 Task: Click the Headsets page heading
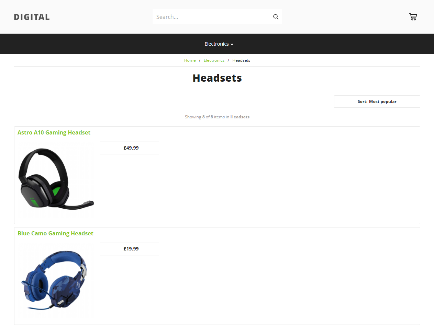point(217,78)
